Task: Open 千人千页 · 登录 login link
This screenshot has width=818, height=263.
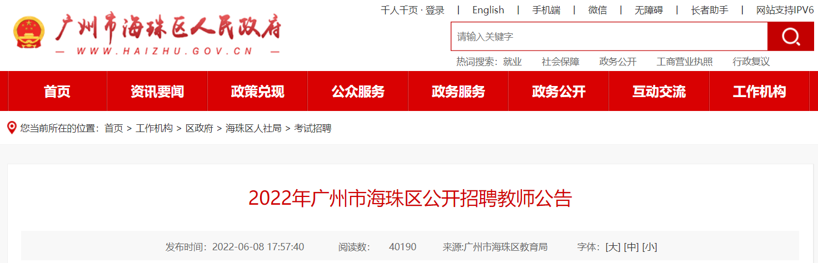Action: pyautogui.click(x=412, y=10)
